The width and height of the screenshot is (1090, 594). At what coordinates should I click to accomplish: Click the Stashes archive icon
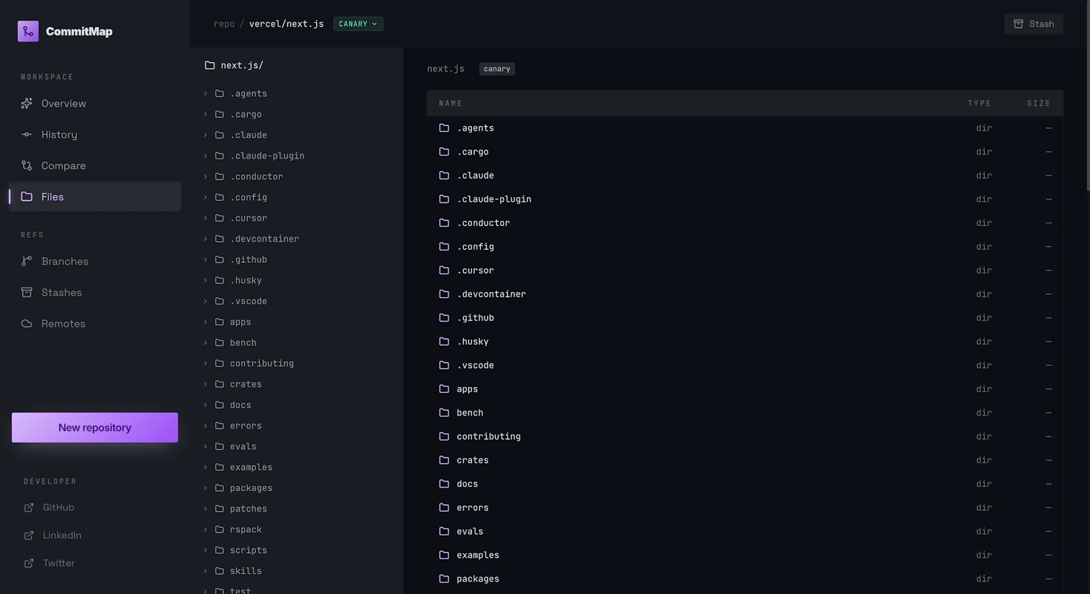pyautogui.click(x=27, y=293)
